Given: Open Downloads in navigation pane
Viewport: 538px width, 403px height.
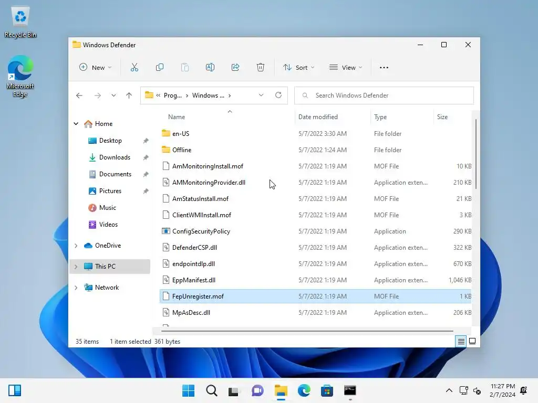Looking at the screenshot, I should pyautogui.click(x=115, y=157).
